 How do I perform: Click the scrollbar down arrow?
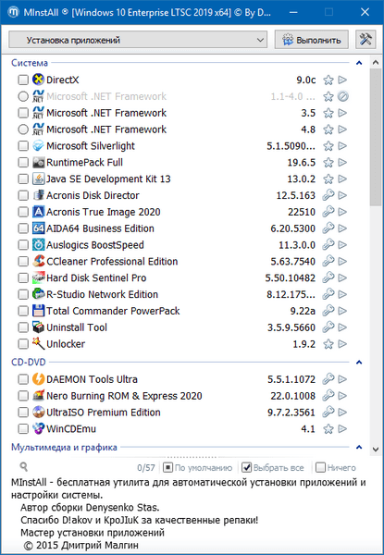click(x=376, y=450)
